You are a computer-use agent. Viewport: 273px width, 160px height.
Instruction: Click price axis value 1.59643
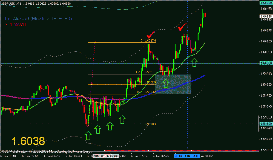coord(266,106)
